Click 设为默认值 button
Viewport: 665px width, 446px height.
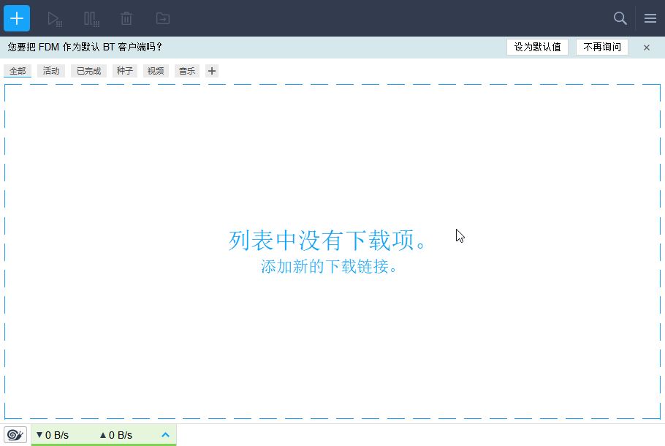point(537,47)
